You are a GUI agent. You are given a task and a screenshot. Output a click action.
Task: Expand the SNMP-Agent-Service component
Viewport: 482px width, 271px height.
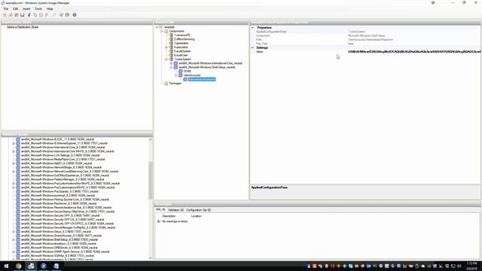pyautogui.click(x=14, y=251)
